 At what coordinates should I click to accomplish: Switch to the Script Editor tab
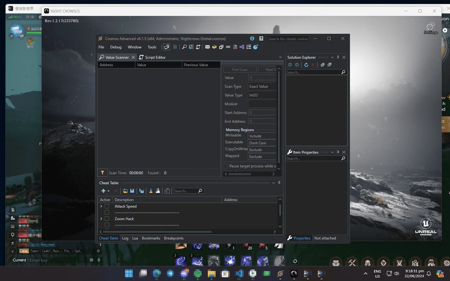[152, 57]
